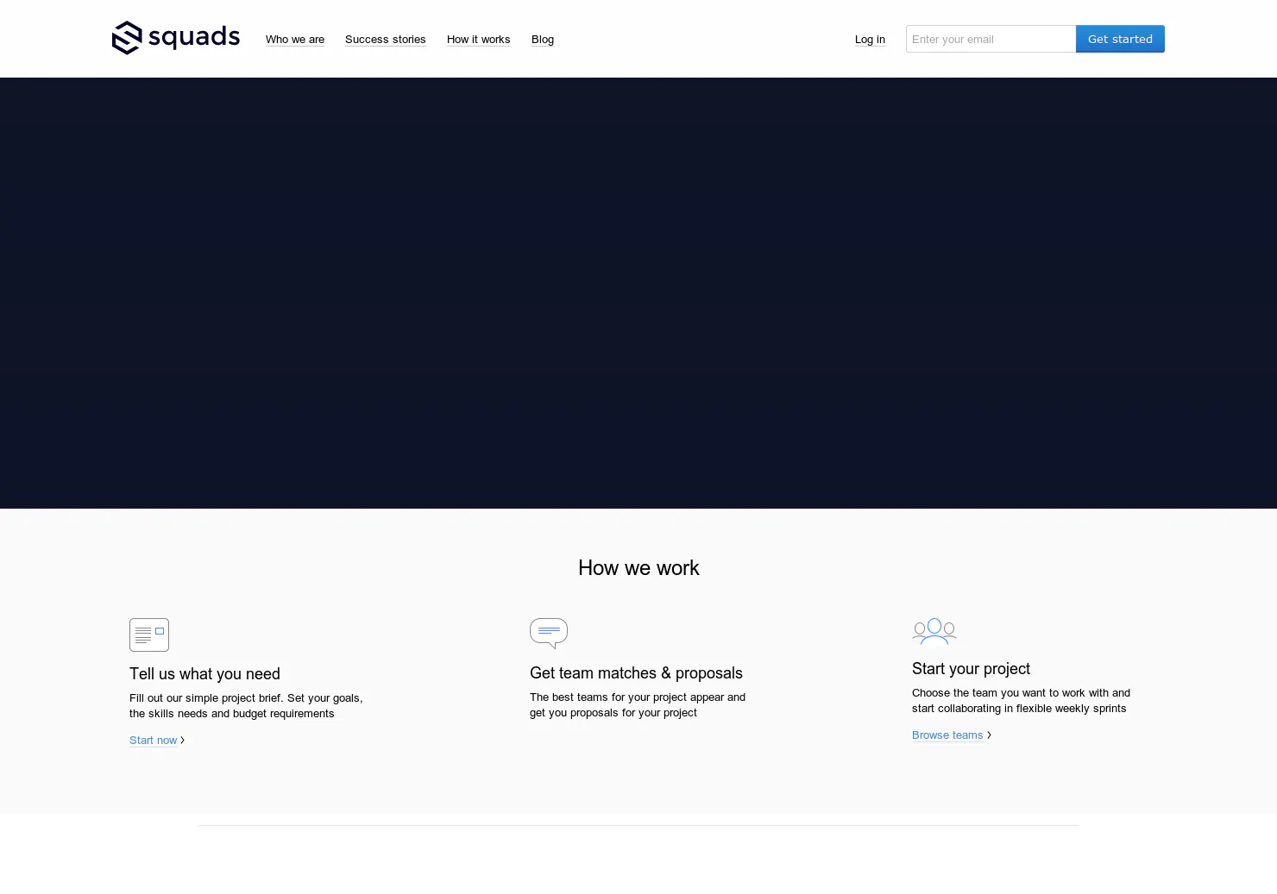Click the Get started button

pos(1120,39)
